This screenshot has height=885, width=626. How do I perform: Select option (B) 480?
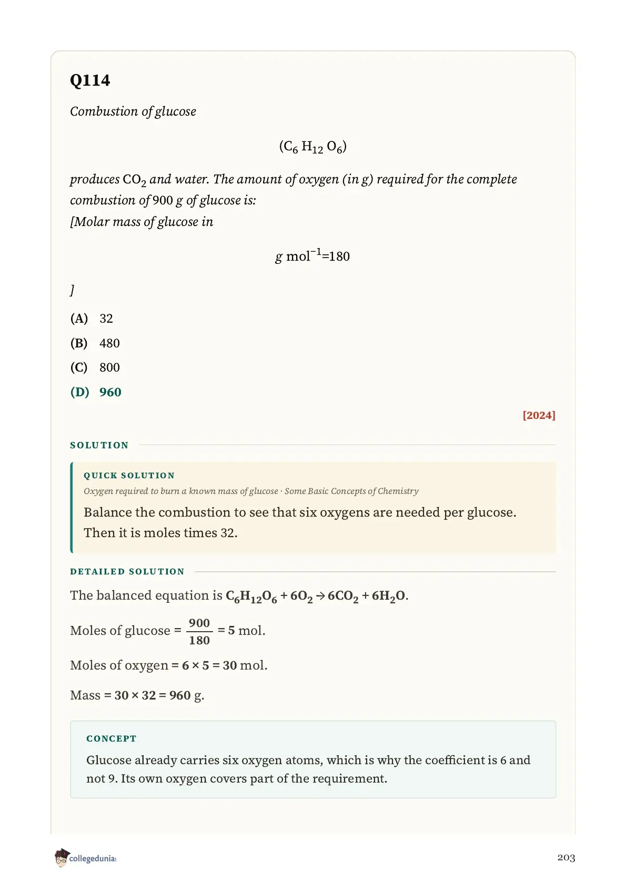pos(95,343)
